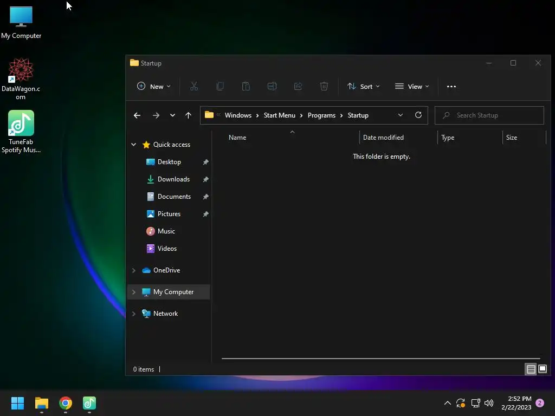Open the View options dropdown

tap(412, 86)
